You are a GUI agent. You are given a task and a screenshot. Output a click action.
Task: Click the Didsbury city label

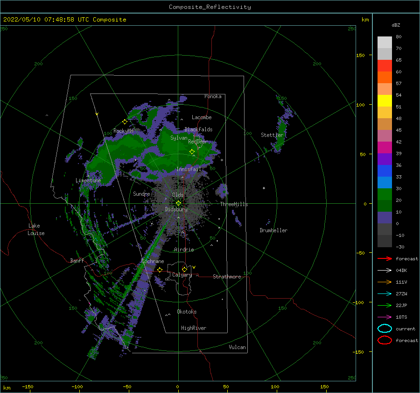coord(176,209)
